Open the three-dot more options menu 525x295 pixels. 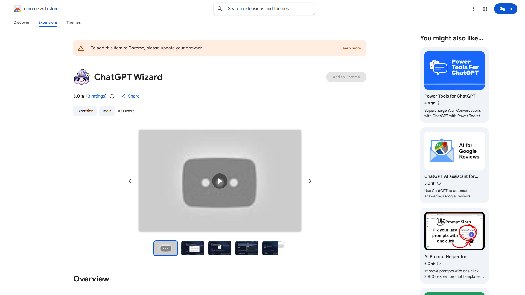[x=473, y=9]
